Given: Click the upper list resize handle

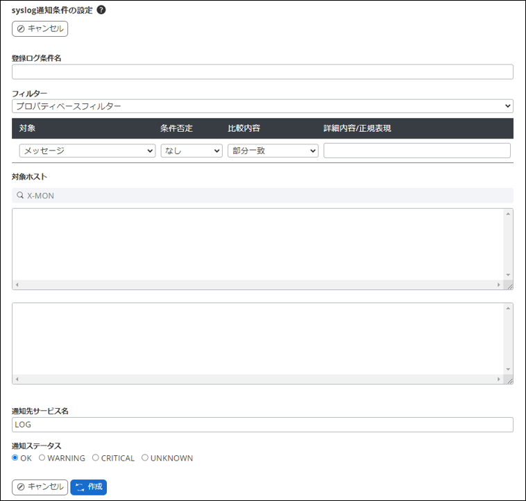Looking at the screenshot, I should pyautogui.click(x=509, y=285).
